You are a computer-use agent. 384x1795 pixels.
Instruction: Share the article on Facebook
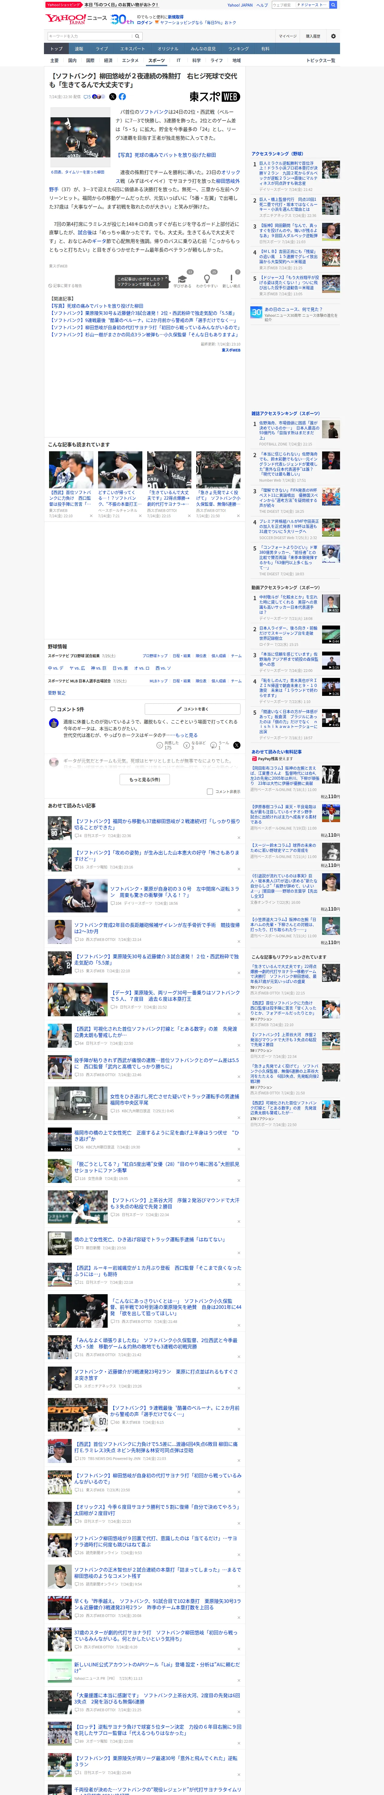tap(122, 97)
